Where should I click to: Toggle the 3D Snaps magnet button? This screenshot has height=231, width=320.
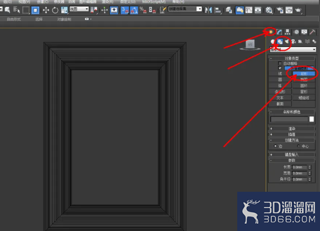[125, 10]
